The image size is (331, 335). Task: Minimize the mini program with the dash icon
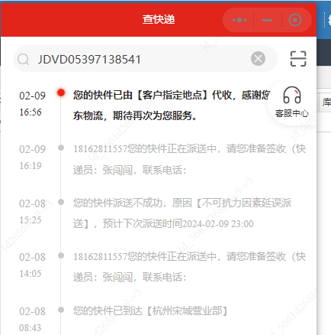click(267, 20)
